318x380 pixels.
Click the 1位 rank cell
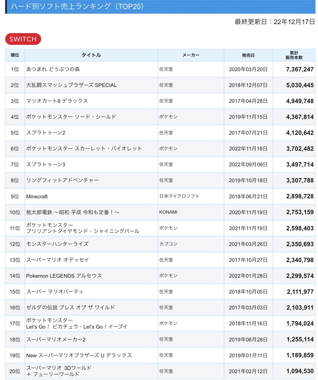pyautogui.click(x=15, y=69)
